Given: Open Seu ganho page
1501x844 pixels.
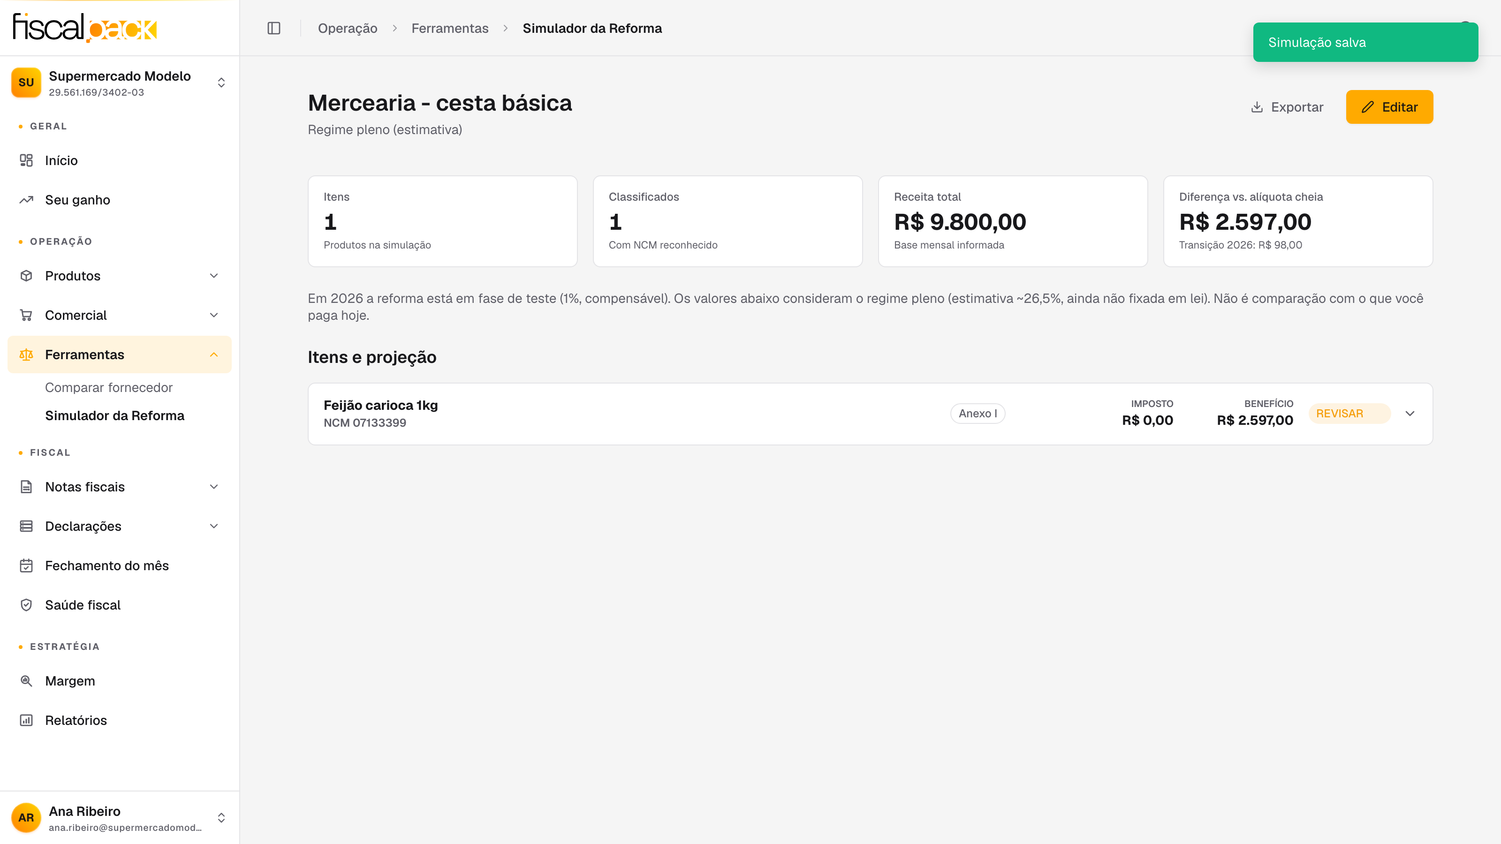Looking at the screenshot, I should point(120,200).
